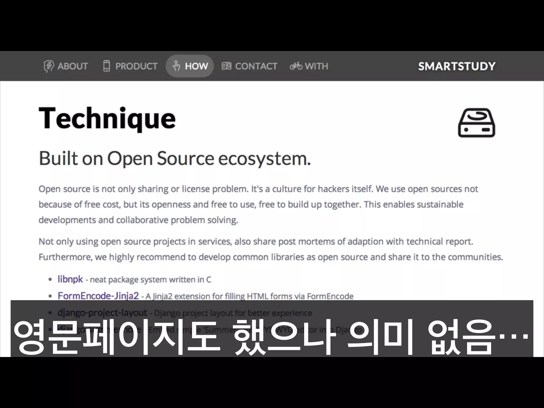544x408 pixels.
Task: Click the paragraph starting 'Open source is not only'
Action: 258,204
